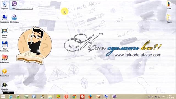
Task: Select the PointerFocus yellow cursor shortcut
Action: 4,72
